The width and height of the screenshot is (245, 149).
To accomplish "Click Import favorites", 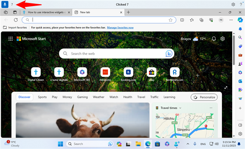I will (x=15, y=28).
